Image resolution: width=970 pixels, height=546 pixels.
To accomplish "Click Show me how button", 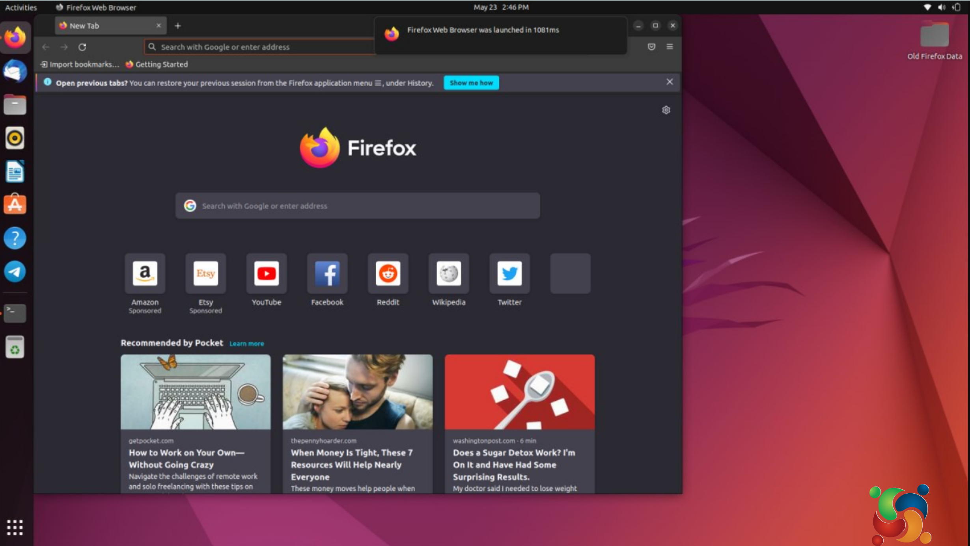I will point(471,83).
